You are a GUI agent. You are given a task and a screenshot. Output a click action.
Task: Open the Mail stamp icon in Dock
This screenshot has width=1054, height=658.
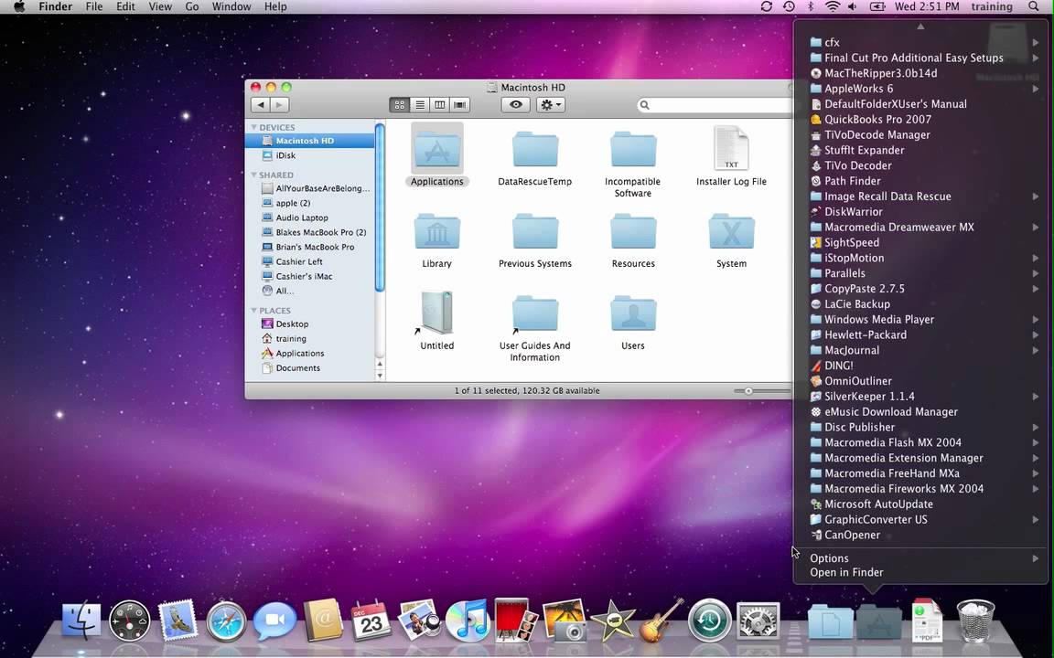(178, 619)
